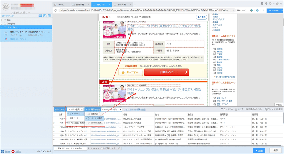This screenshot has width=284, height=154.
Task: Click the filter funnel icon フィルター
Action: (222, 109)
